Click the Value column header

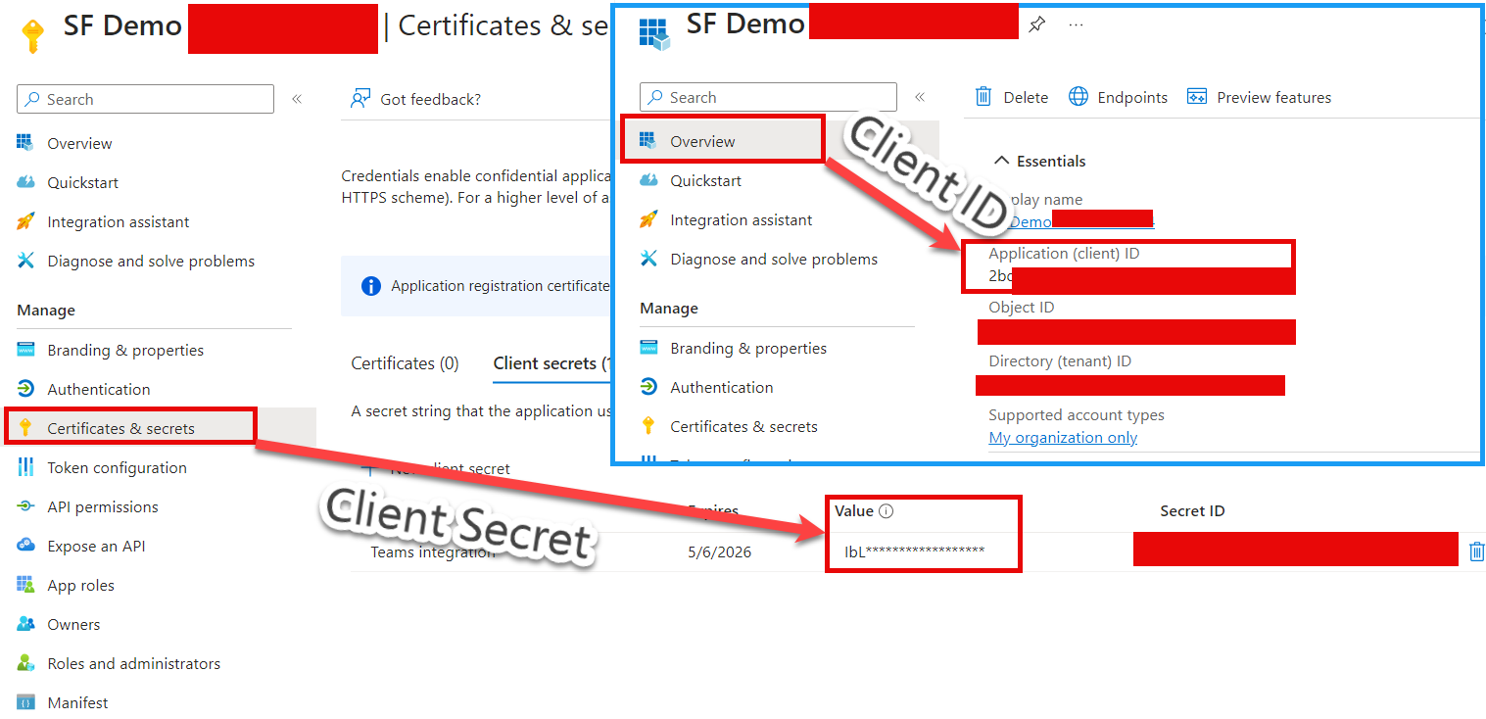[x=854, y=510]
